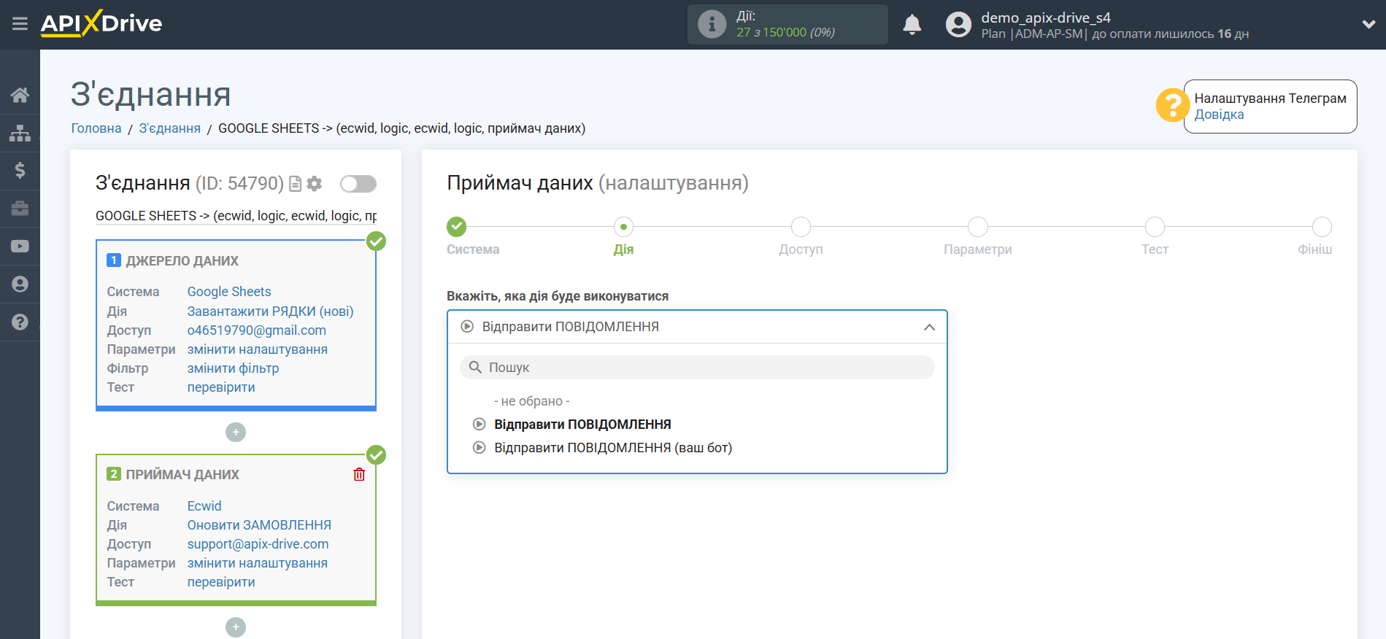Open the YouTube video sidebar icon
The width and height of the screenshot is (1386, 639).
pos(20,247)
